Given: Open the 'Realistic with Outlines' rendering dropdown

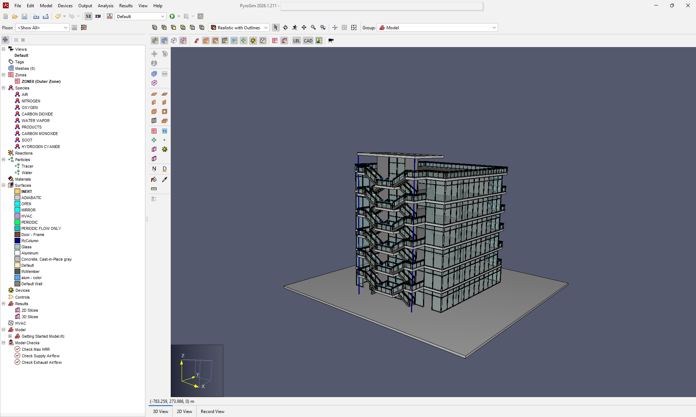Looking at the screenshot, I should [x=239, y=28].
